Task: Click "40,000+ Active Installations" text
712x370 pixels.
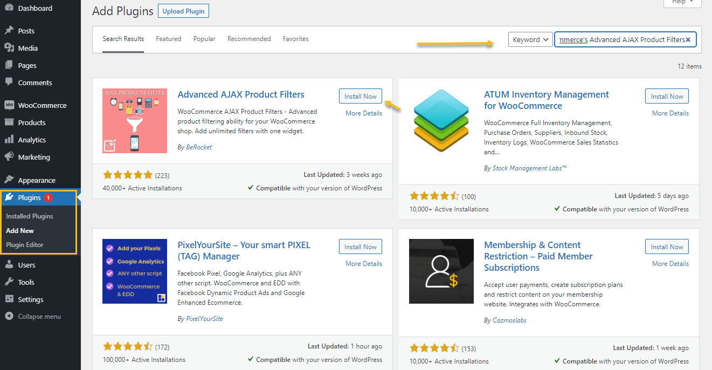Action: tap(142, 188)
